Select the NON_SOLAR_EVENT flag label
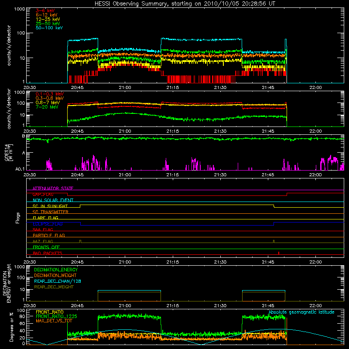This screenshot has height=349, width=349. coord(53,200)
